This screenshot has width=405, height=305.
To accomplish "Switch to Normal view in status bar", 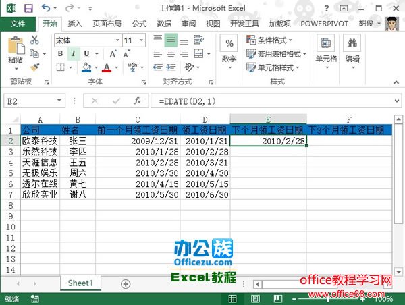I will pos(232,299).
